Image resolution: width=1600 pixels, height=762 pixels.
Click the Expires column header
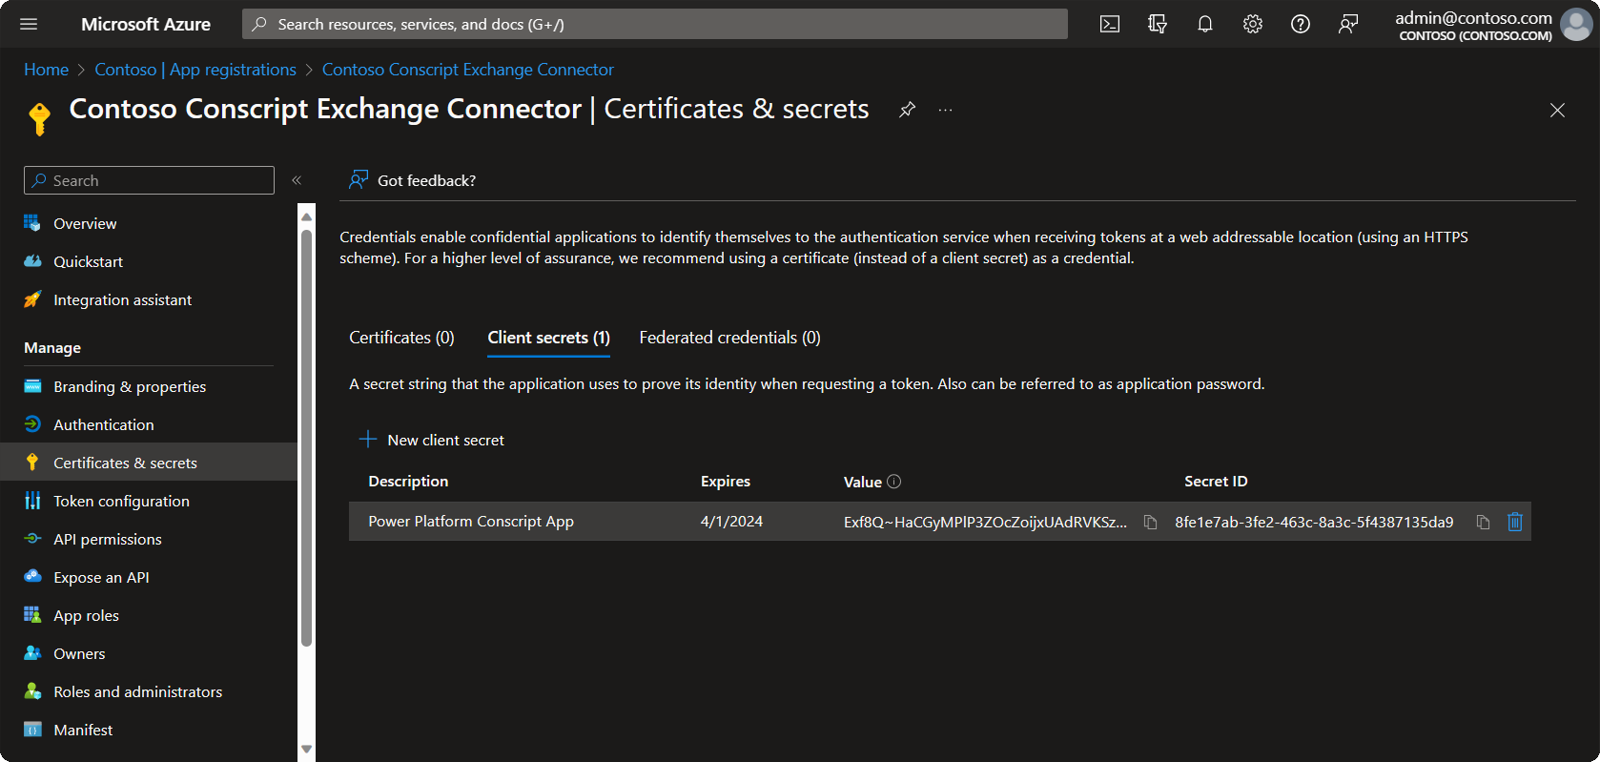pyautogui.click(x=725, y=482)
